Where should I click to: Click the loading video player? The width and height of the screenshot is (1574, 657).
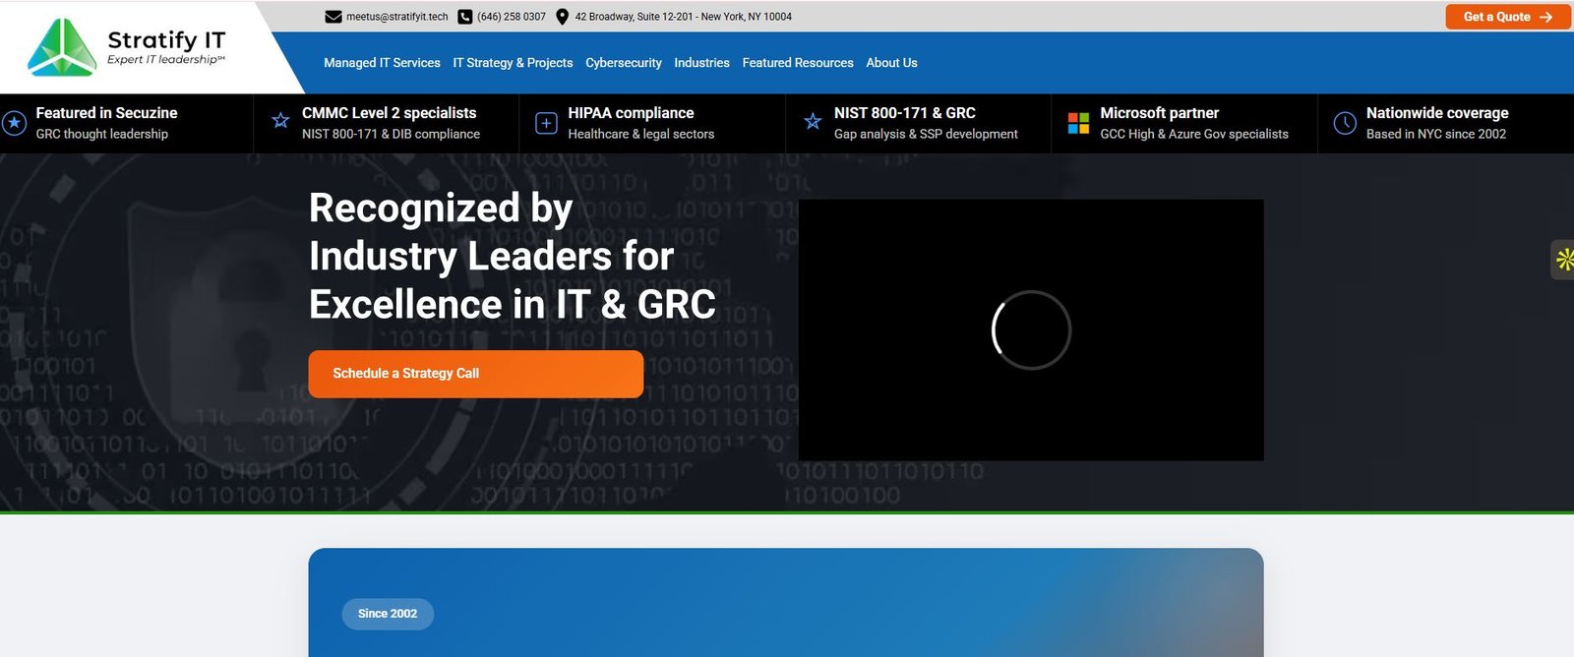tap(1031, 330)
